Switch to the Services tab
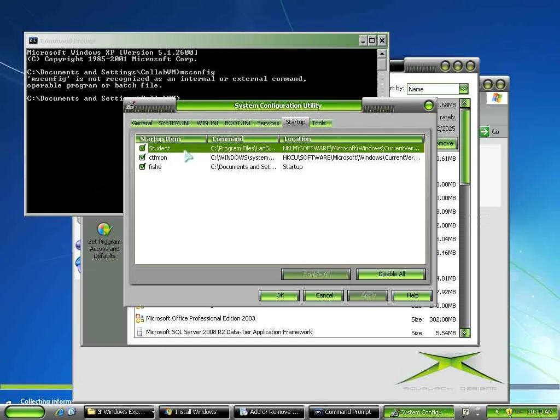 (x=268, y=123)
